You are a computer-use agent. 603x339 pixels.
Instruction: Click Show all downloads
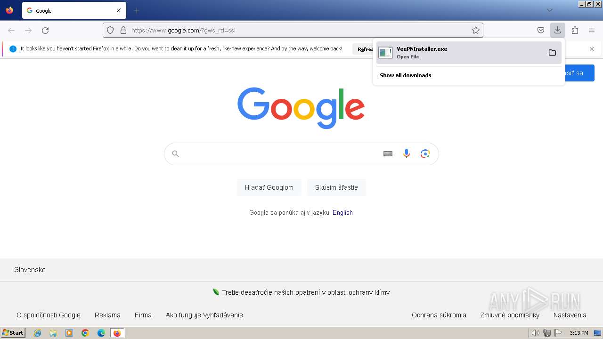pyautogui.click(x=406, y=75)
